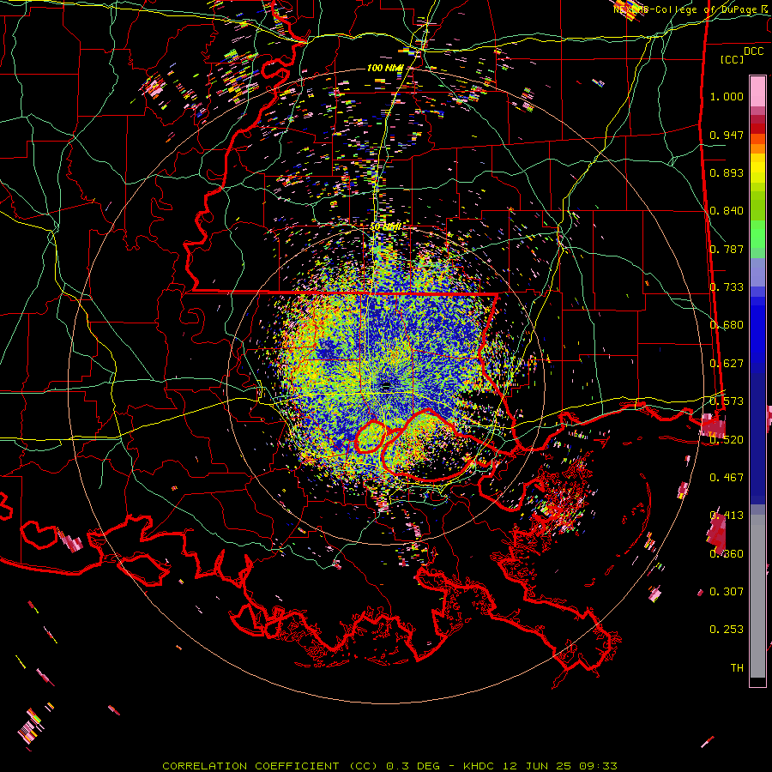Select the 0.520 legend value
The height and width of the screenshot is (772, 772).
coord(727,439)
